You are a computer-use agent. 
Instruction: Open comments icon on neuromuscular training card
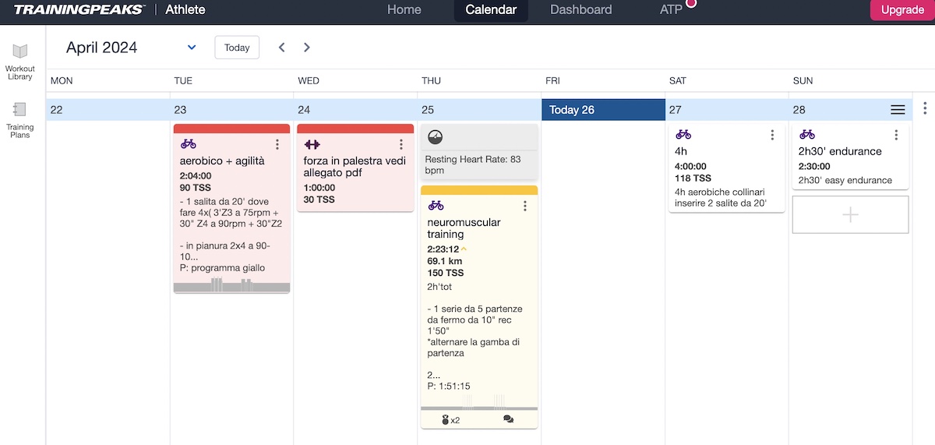point(509,419)
